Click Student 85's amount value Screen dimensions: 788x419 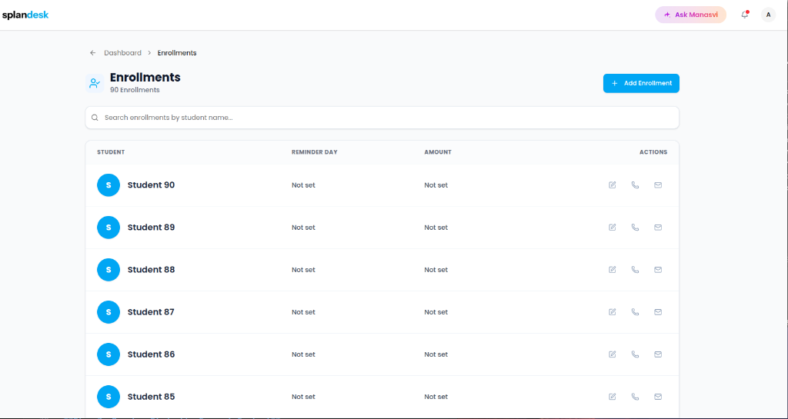coord(436,397)
